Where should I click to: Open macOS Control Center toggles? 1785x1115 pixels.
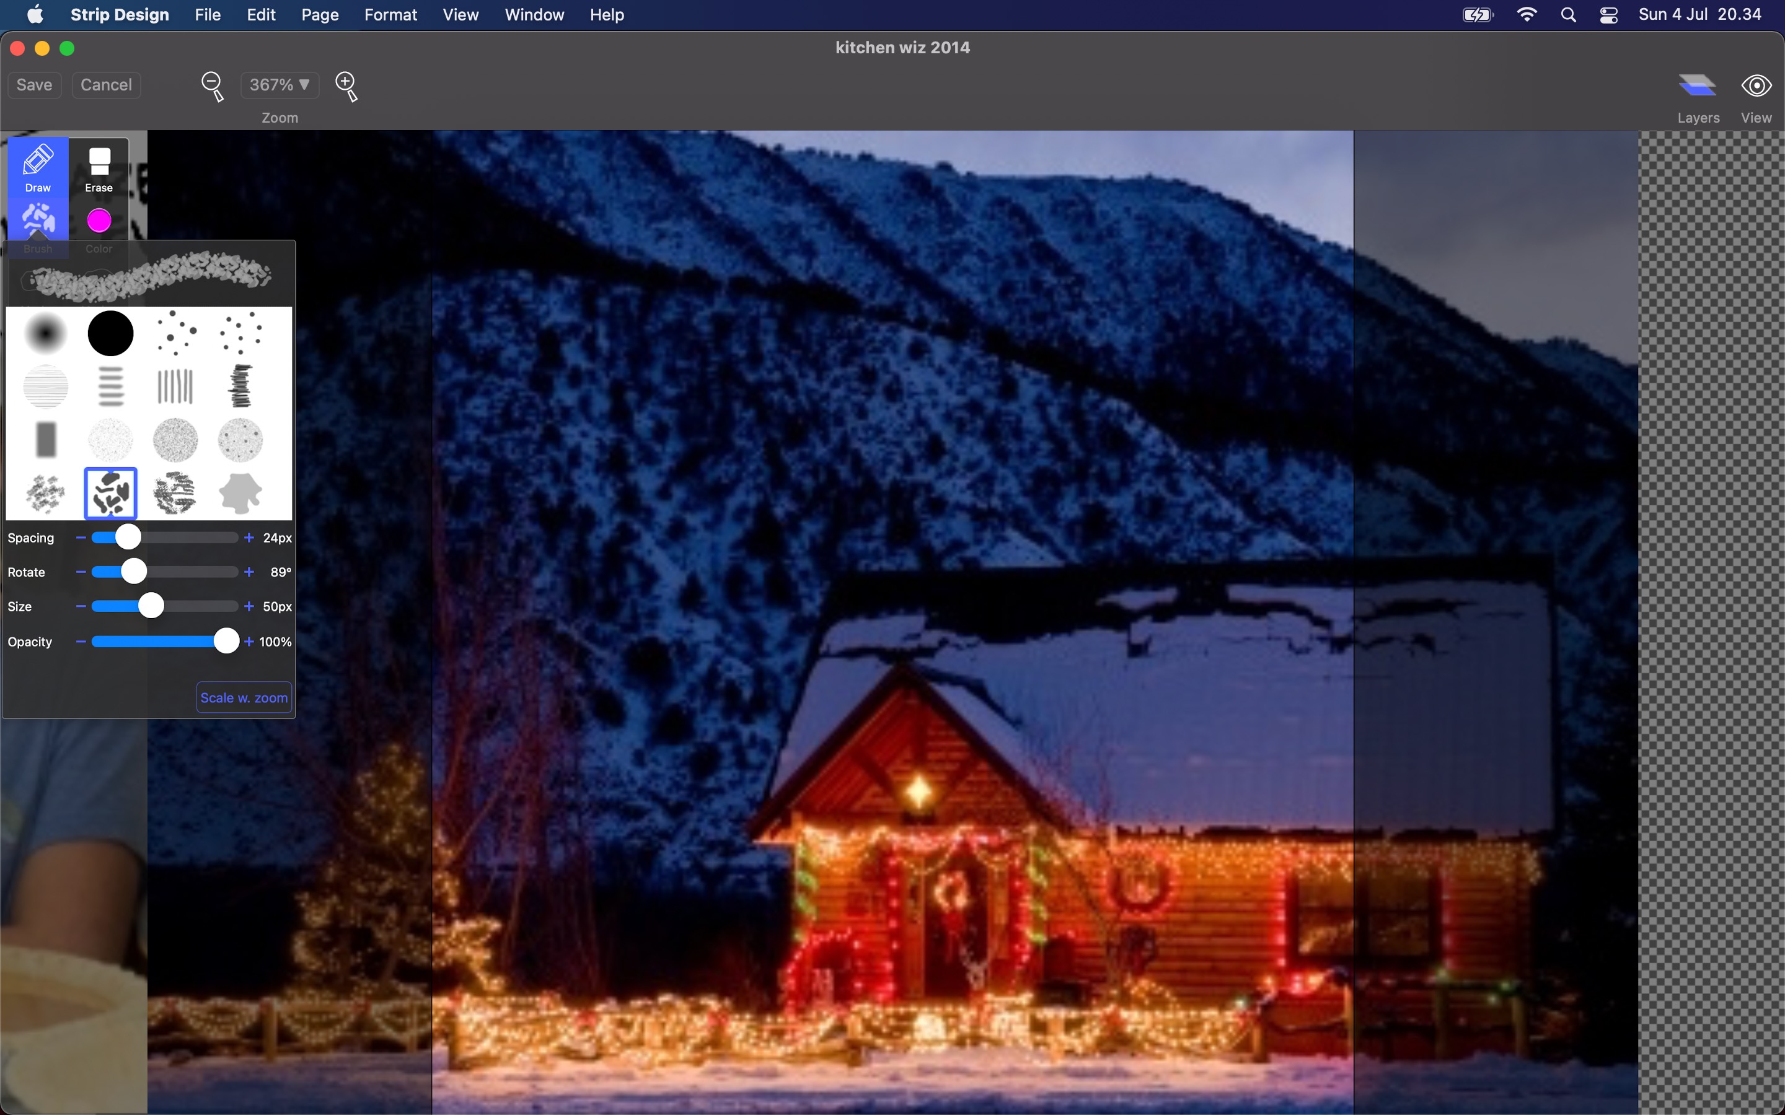coord(1609,15)
